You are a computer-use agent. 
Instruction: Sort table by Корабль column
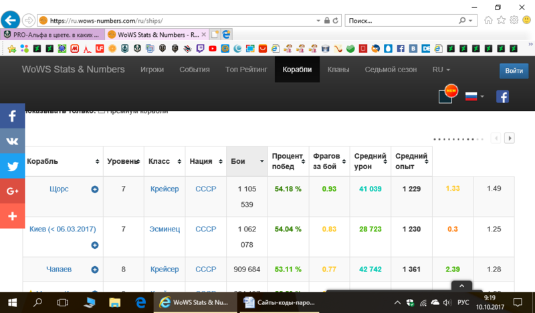point(64,161)
